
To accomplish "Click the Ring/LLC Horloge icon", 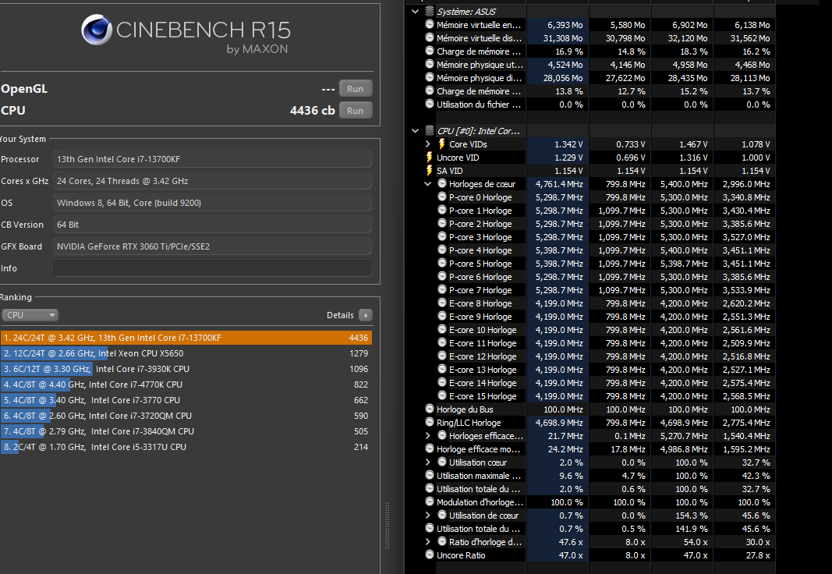I will pos(430,422).
